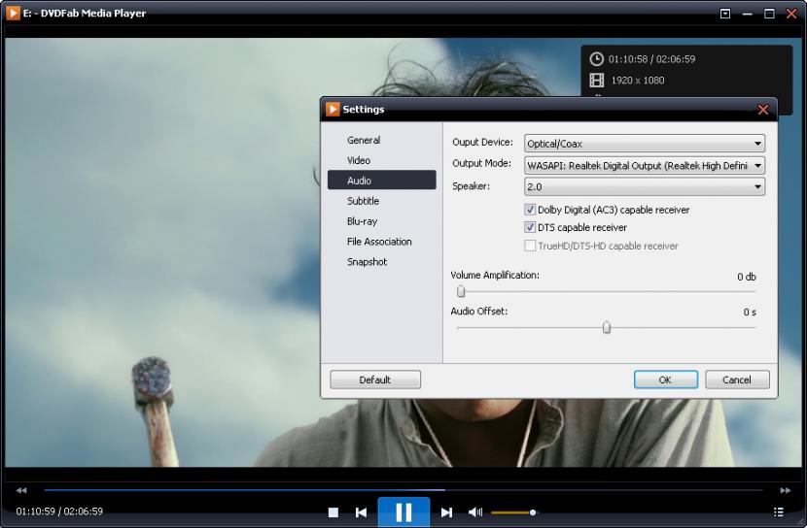Uncheck Dolby Digital (AC3) capable receiver

(x=530, y=210)
